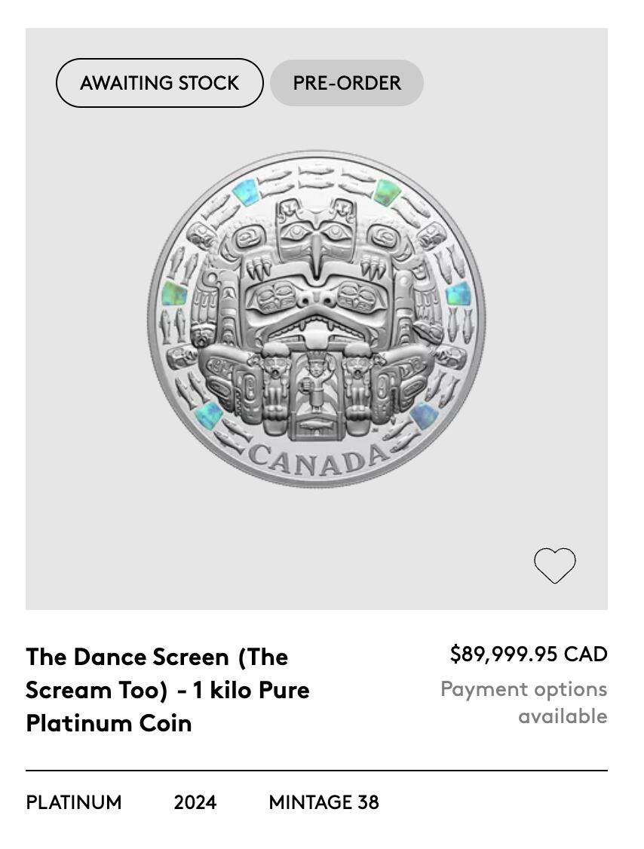This screenshot has height=849, width=644.
Task: Click the CANADA inscription on the coin
Action: pos(318,459)
